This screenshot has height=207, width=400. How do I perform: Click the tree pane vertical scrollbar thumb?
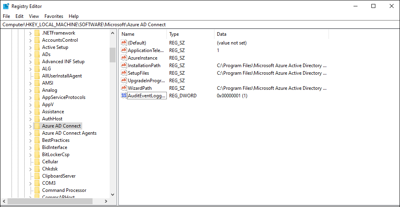pos(112,55)
